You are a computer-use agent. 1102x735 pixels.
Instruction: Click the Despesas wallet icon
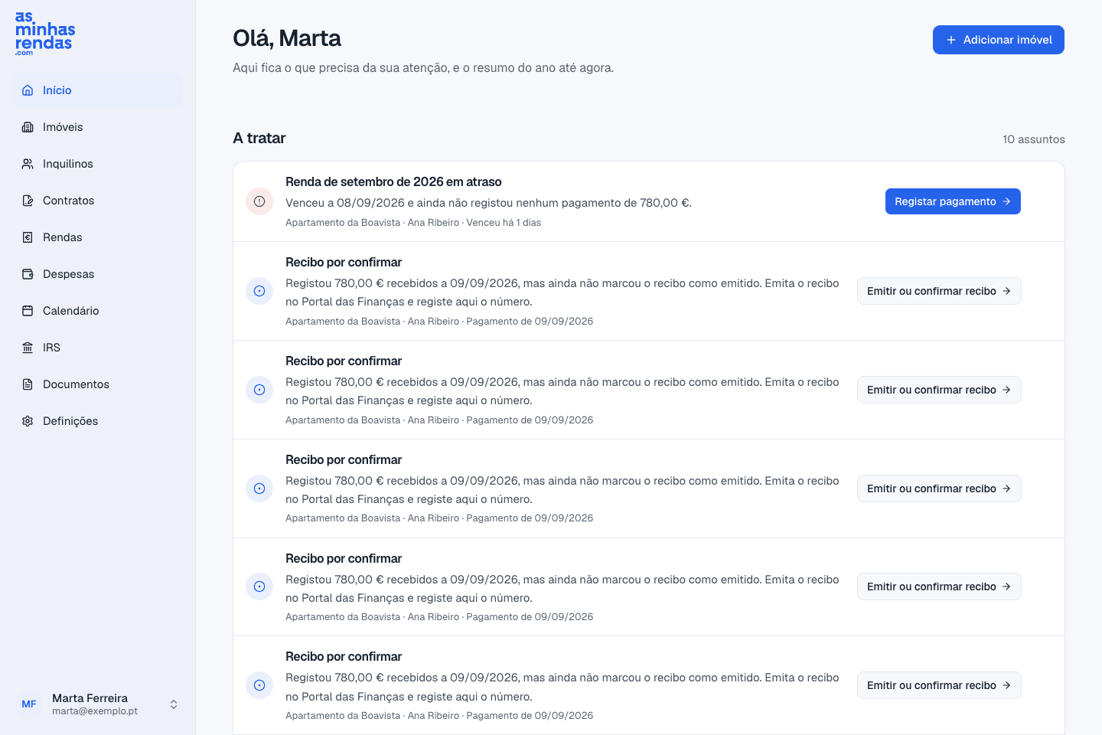pyautogui.click(x=28, y=274)
